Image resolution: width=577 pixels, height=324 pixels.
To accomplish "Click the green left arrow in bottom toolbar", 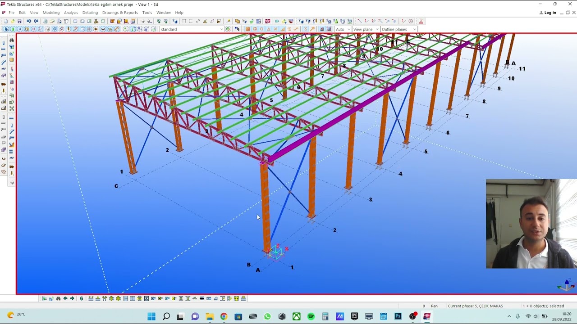I will (65, 298).
